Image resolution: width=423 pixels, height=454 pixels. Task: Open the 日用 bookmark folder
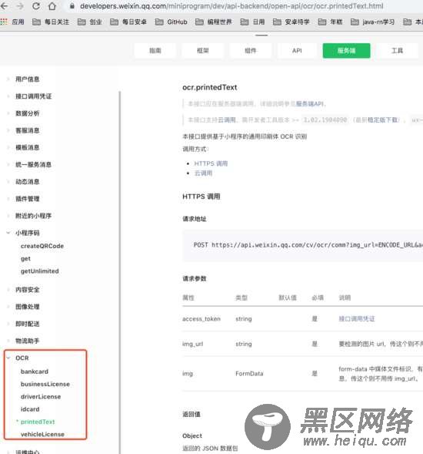252,22
